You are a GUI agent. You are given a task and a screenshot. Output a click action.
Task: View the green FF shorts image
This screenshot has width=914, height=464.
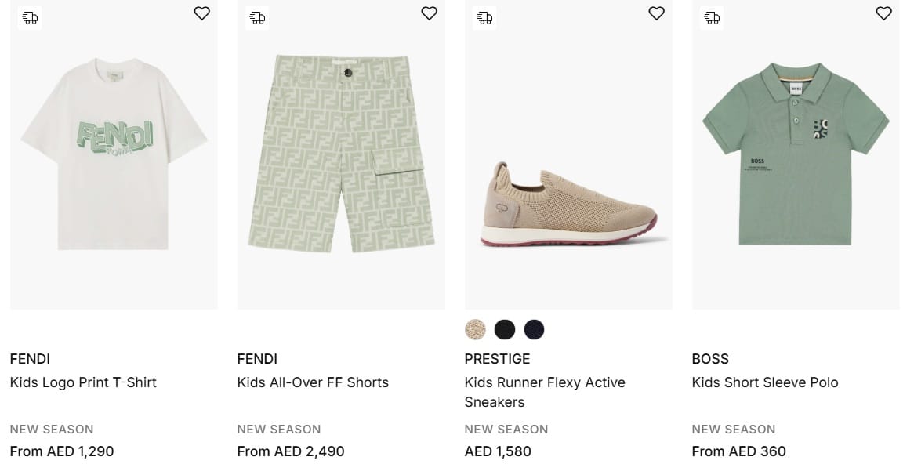(x=341, y=154)
